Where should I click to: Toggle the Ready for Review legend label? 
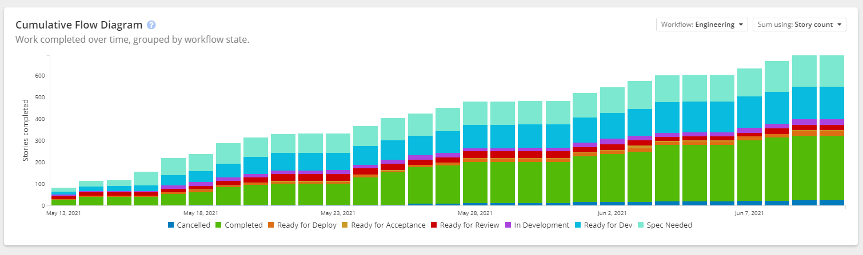[470, 225]
